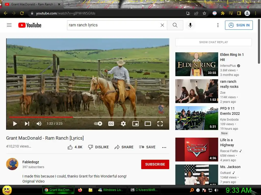Open the Fabledogz channel name link
The image size is (261, 195).
point(31,162)
